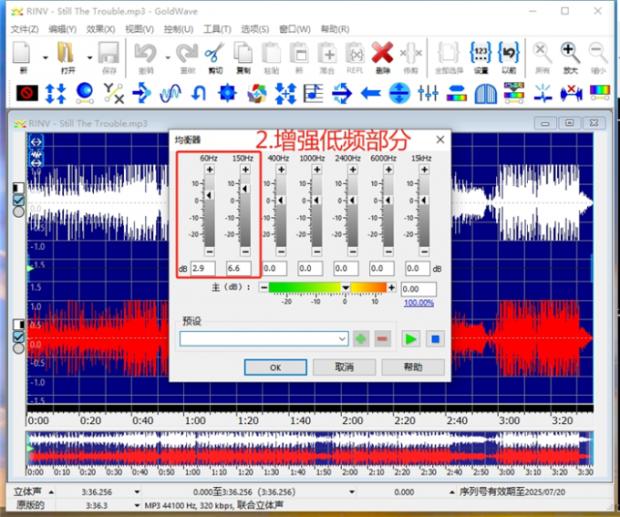This screenshot has height=517, width=620.
Task: Click the Redo toolbar icon
Action: pos(188,53)
